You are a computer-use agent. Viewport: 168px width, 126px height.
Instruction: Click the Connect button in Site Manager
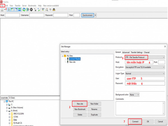(135, 122)
